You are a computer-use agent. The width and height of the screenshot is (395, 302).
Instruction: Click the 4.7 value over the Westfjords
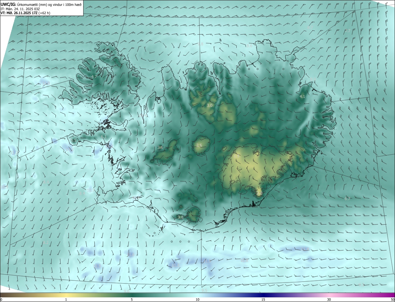[x=94, y=77]
